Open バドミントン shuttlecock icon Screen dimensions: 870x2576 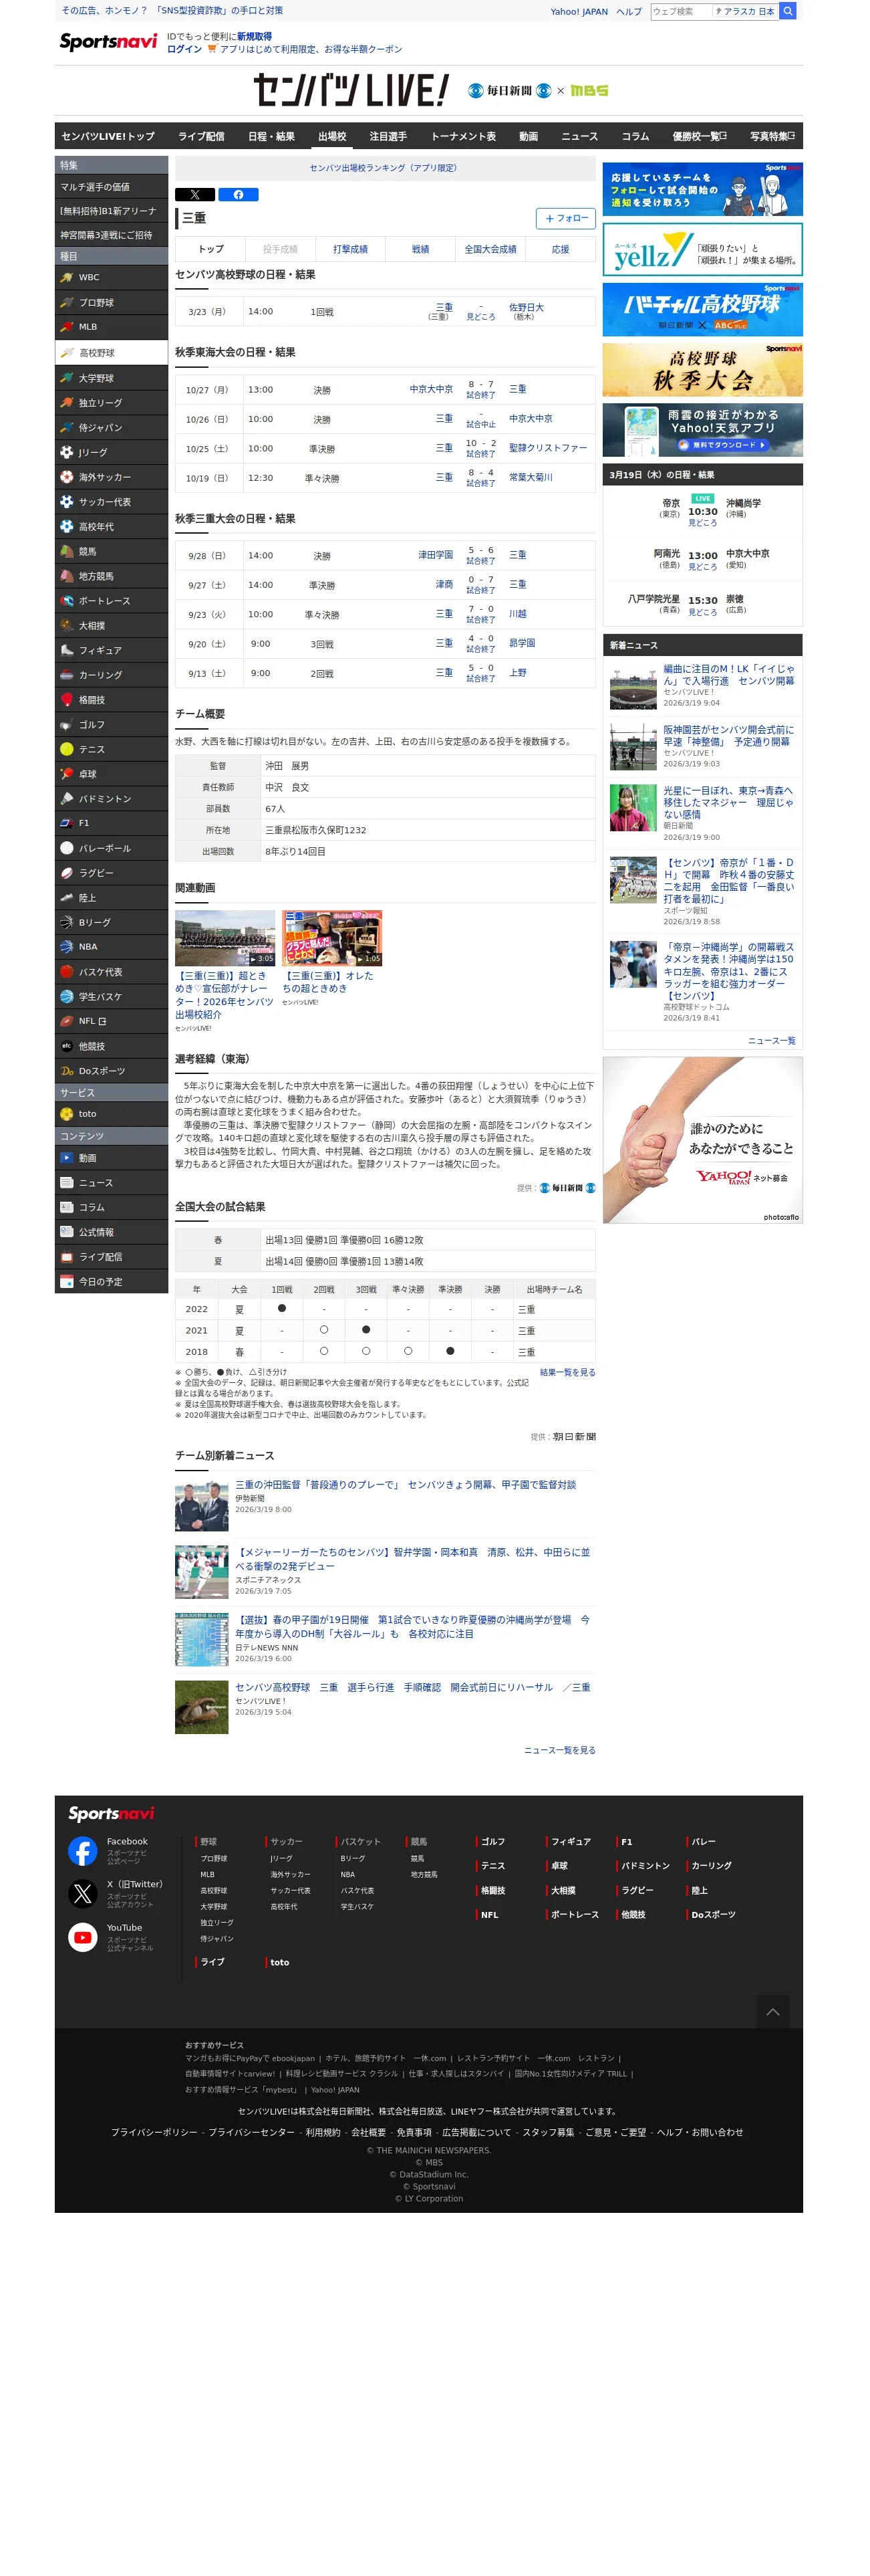66,798
